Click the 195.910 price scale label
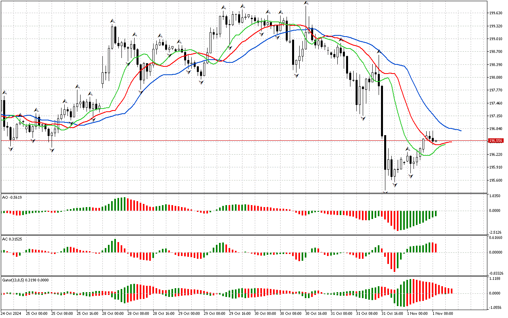Screen dimensions: 508x318 point(496,167)
